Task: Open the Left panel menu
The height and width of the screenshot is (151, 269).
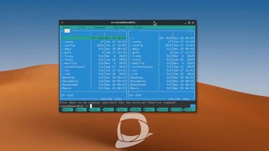Action: pyautogui.click(x=66, y=27)
